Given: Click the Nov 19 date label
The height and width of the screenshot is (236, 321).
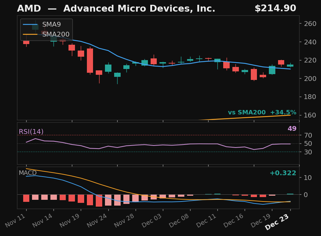Looking at the screenshot, I should click(70, 220).
